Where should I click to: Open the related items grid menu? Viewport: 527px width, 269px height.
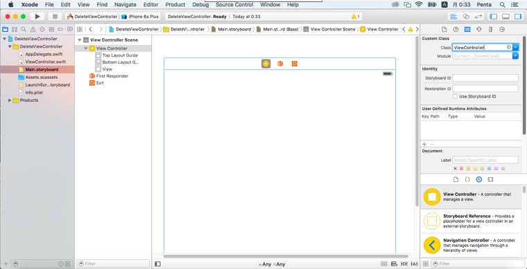coord(80,29)
